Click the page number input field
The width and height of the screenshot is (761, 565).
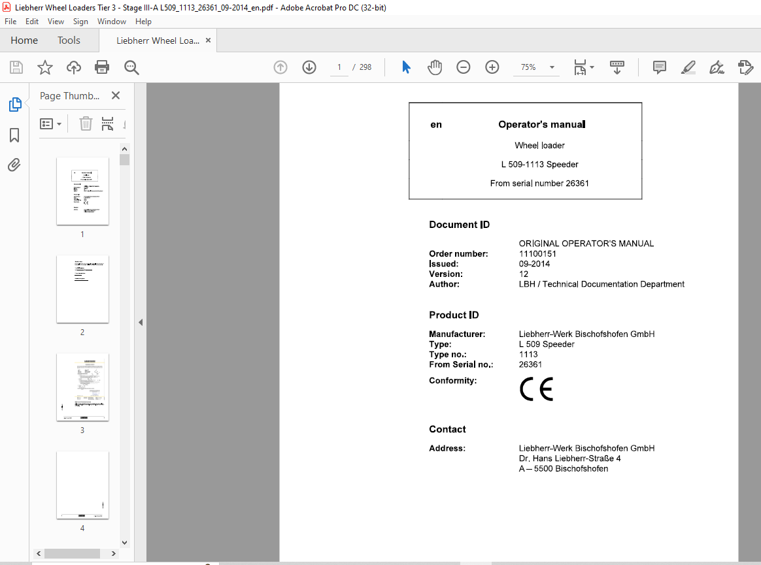pyautogui.click(x=339, y=67)
